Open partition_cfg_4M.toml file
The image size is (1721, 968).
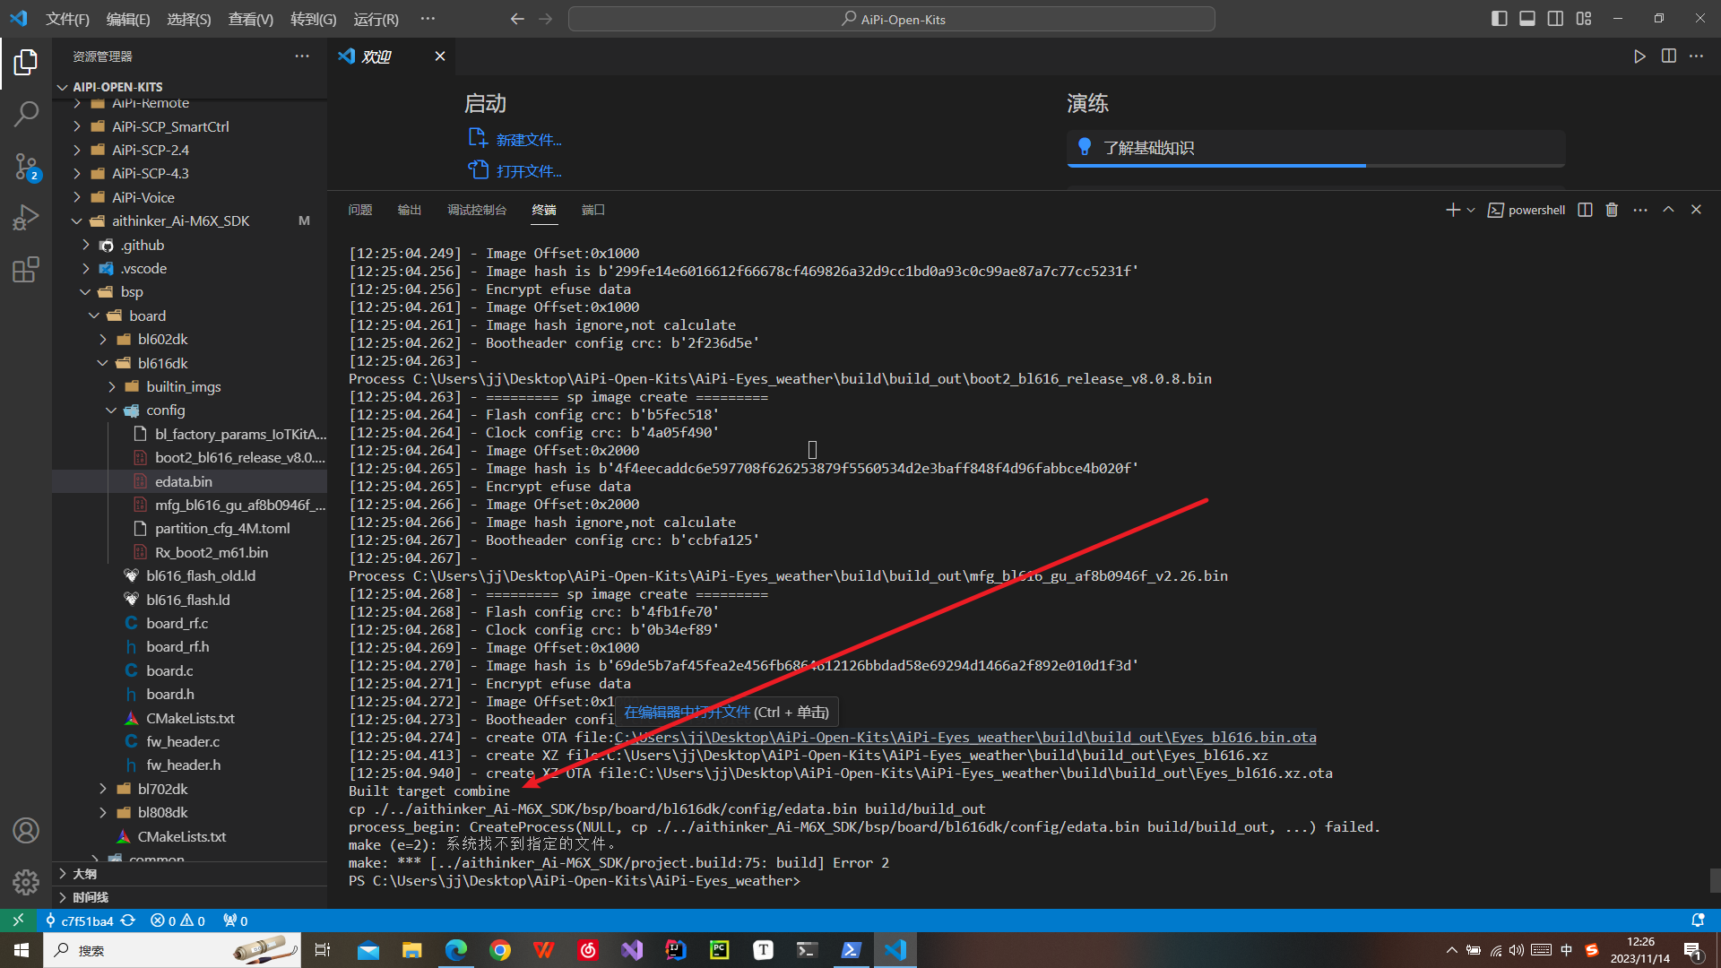tap(222, 529)
